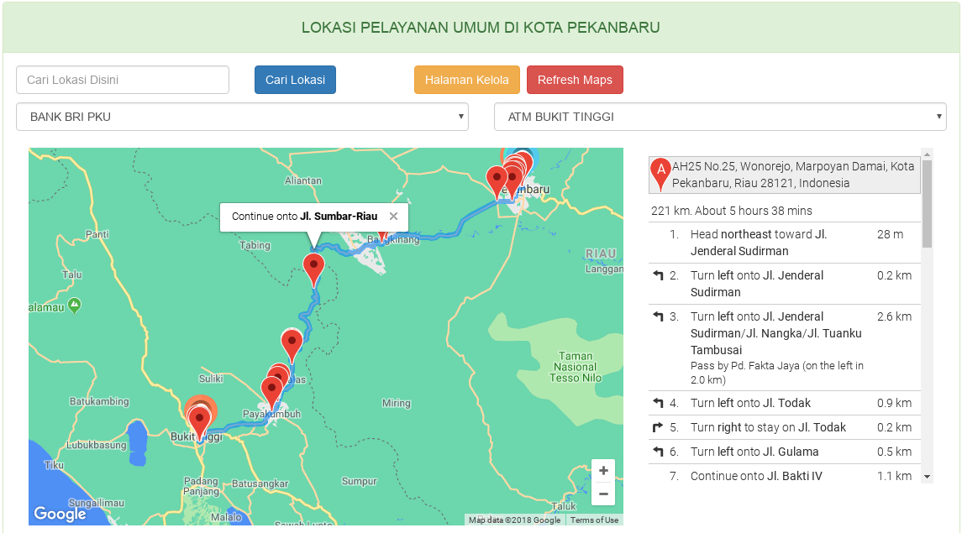The height and width of the screenshot is (533, 962).
Task: Zoom in on the map
Action: [x=603, y=471]
